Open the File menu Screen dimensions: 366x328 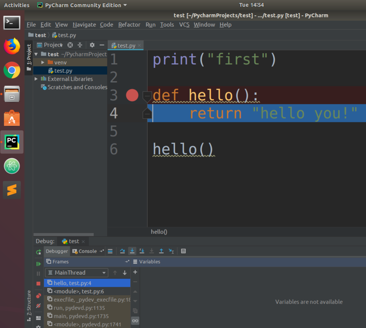(x=31, y=25)
